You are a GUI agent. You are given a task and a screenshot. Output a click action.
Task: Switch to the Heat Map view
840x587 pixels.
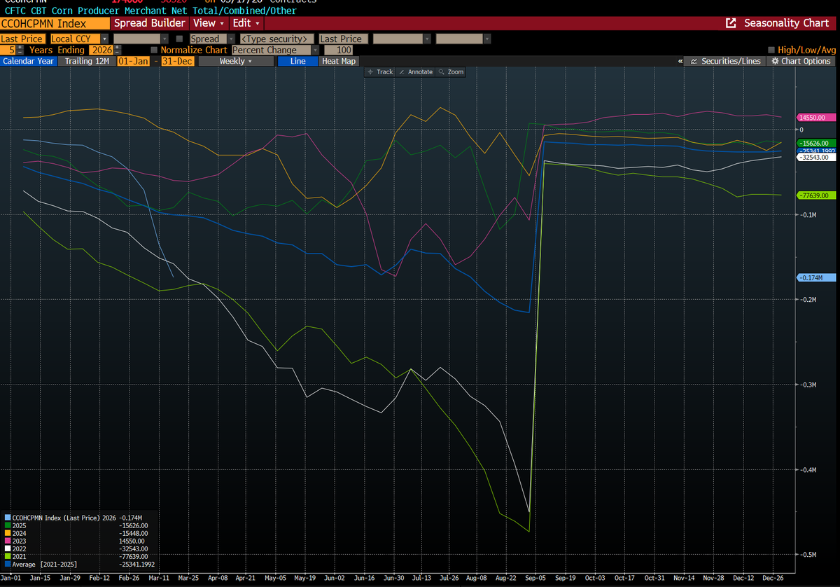pyautogui.click(x=339, y=62)
